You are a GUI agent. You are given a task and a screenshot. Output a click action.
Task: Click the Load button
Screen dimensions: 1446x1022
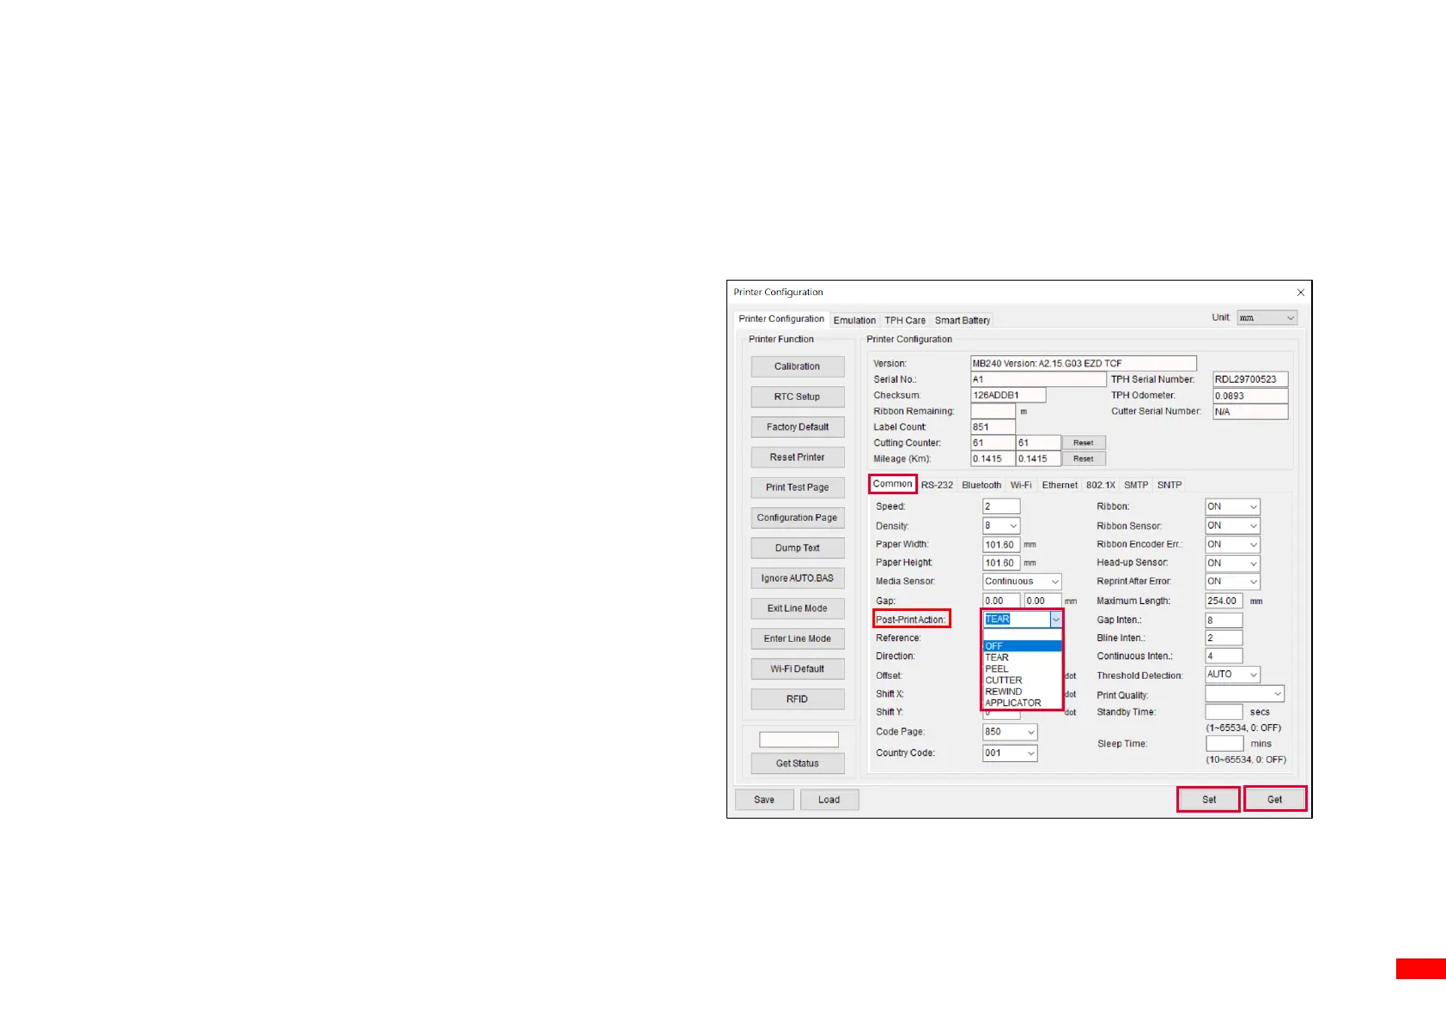click(x=829, y=800)
